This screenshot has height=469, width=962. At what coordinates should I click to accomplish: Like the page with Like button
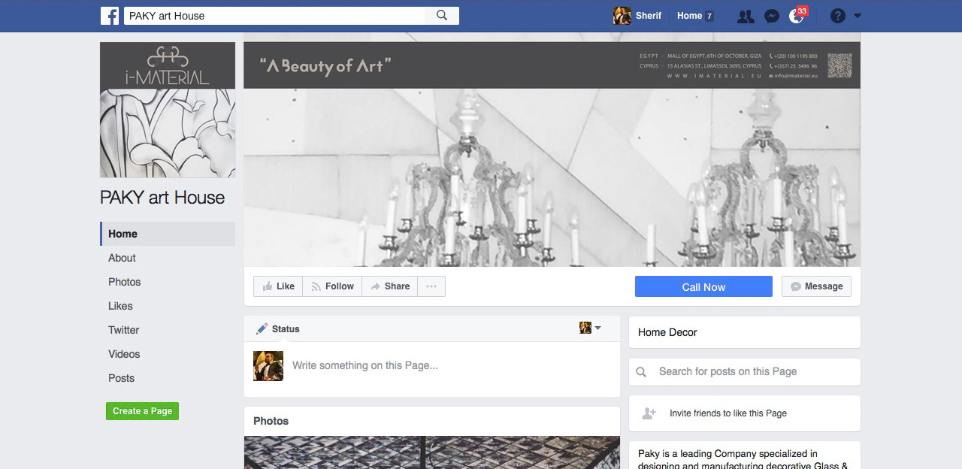tap(278, 286)
